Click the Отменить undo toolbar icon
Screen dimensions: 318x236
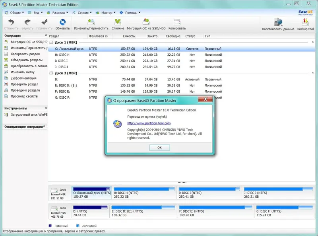11,22
